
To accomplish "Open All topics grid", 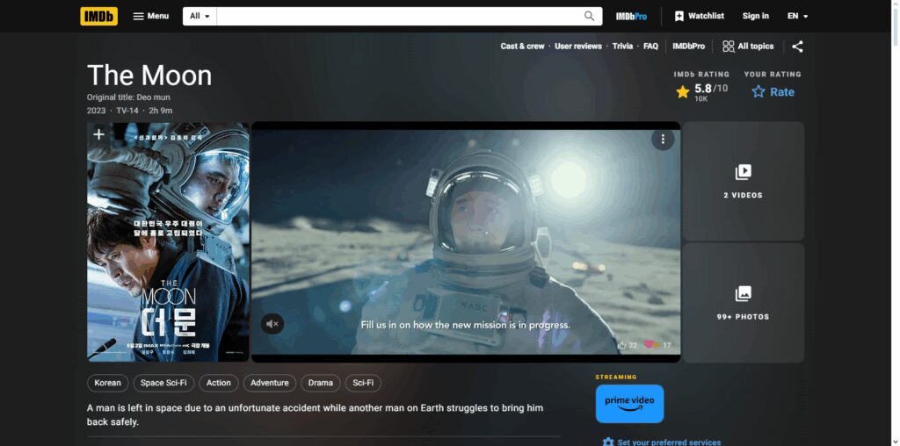I will [x=748, y=47].
